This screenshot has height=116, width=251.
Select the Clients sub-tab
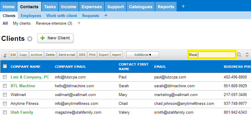point(9,16)
